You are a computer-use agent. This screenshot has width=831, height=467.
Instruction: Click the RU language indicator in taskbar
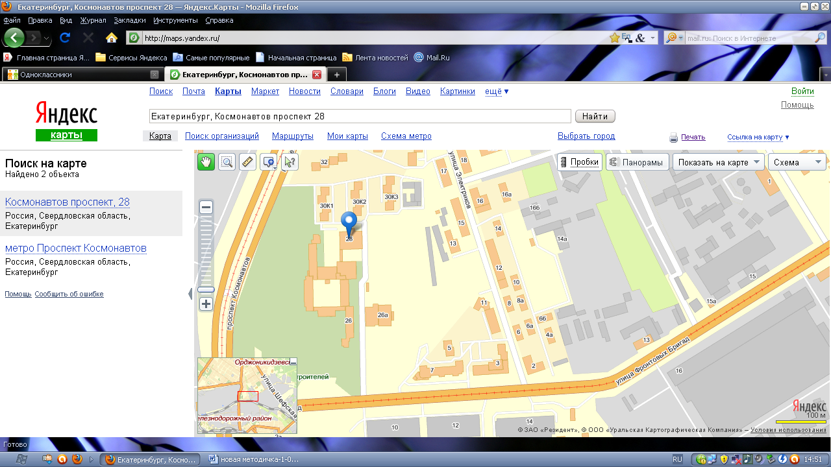tap(677, 459)
